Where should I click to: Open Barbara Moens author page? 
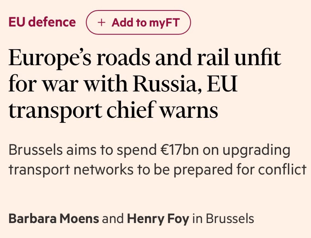click(x=54, y=219)
